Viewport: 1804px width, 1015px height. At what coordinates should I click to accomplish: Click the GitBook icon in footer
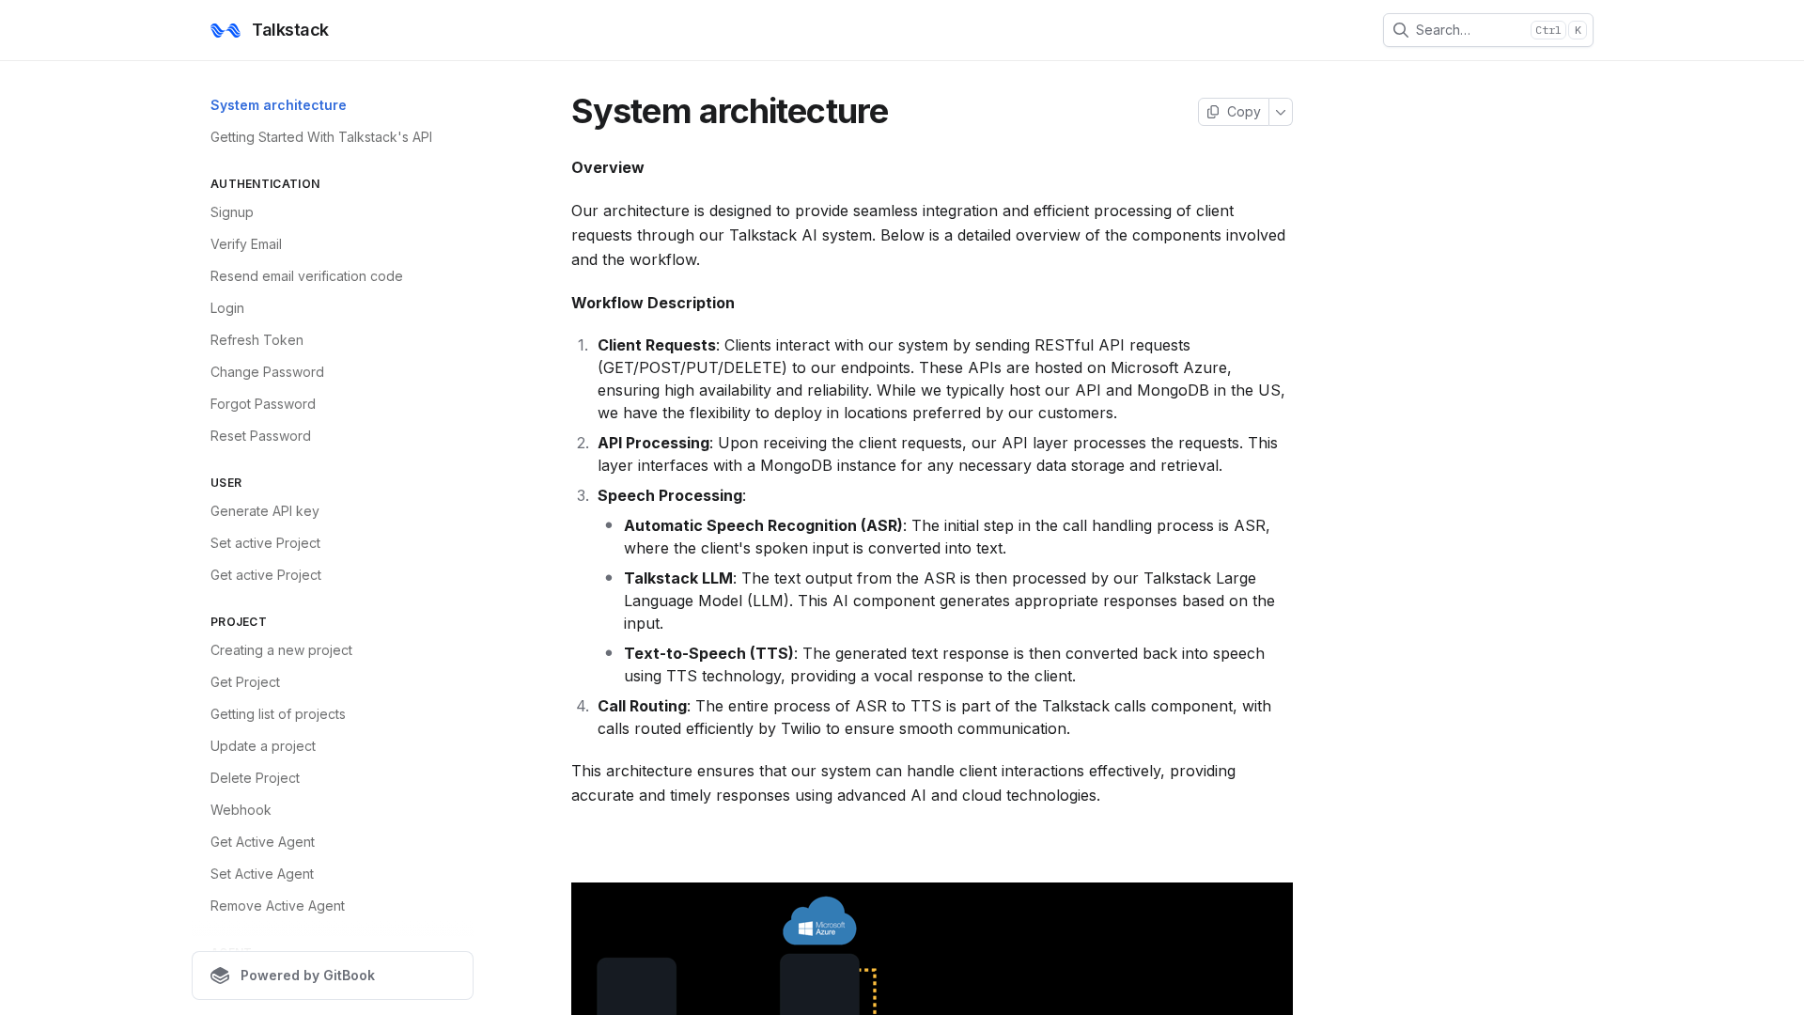click(x=220, y=976)
